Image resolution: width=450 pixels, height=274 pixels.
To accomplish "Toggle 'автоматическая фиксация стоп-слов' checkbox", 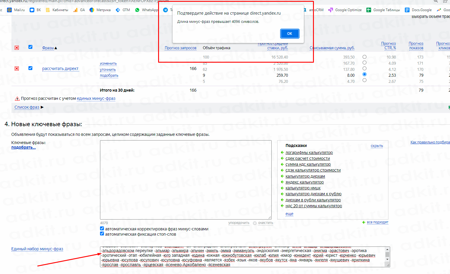I will click(102, 234).
